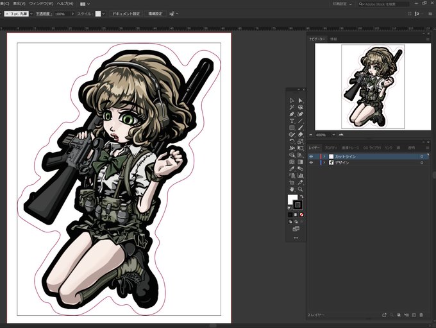This screenshot has height=328, width=436.
Task: Set paint mode to Color
Action: (x=290, y=214)
